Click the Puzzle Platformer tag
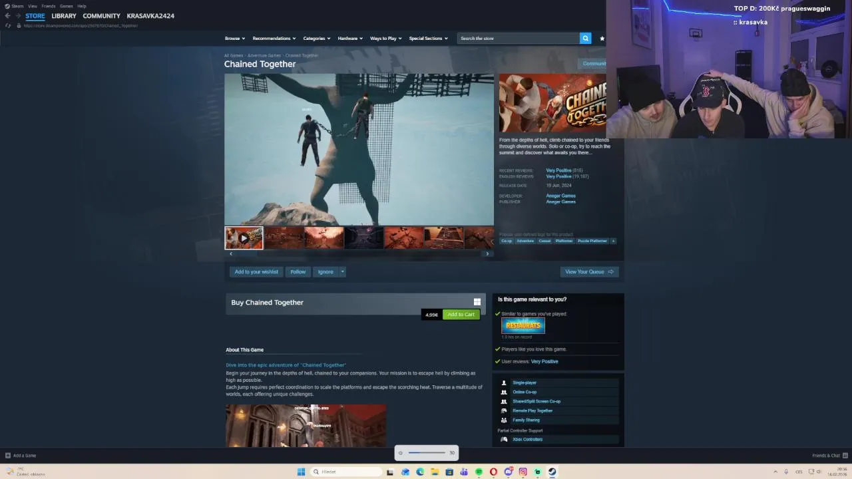 click(x=592, y=241)
